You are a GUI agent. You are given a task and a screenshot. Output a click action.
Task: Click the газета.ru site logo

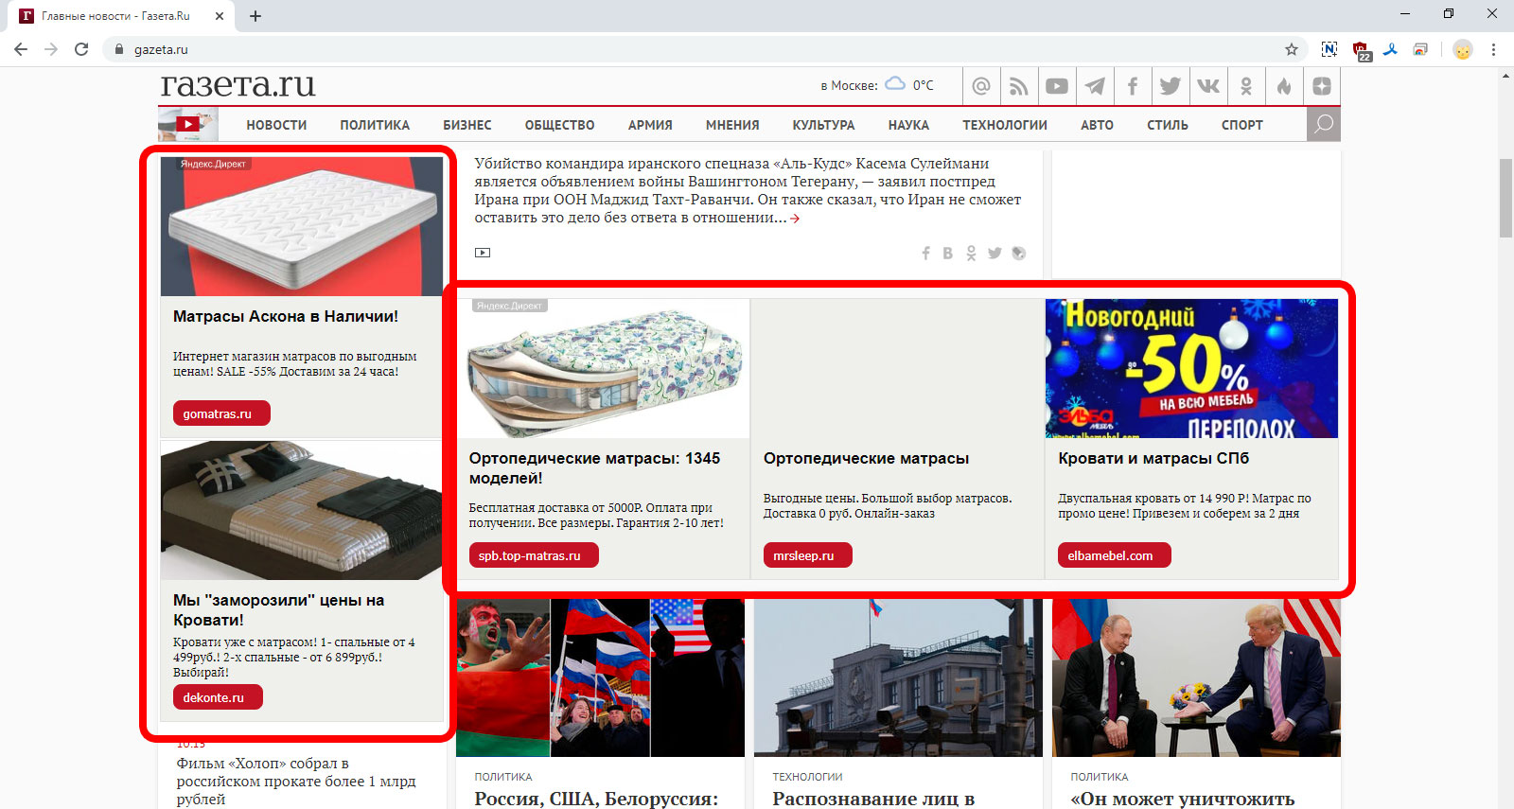pos(238,85)
